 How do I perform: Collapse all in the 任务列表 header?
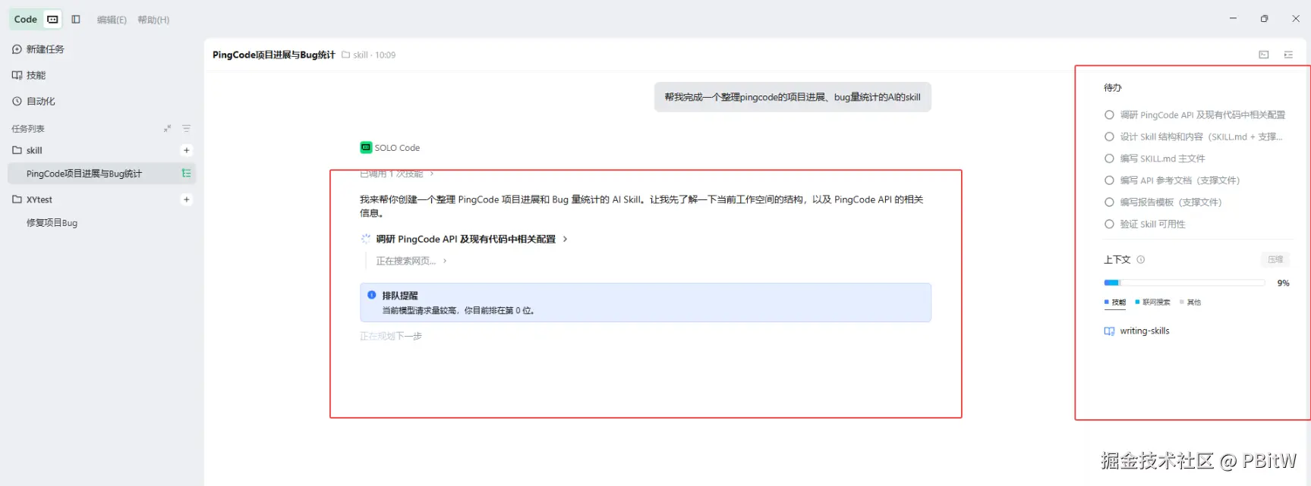click(x=167, y=129)
